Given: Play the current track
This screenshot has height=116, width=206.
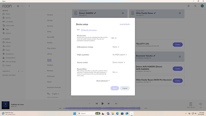Looking at the screenshot, I should [x=103, y=103].
